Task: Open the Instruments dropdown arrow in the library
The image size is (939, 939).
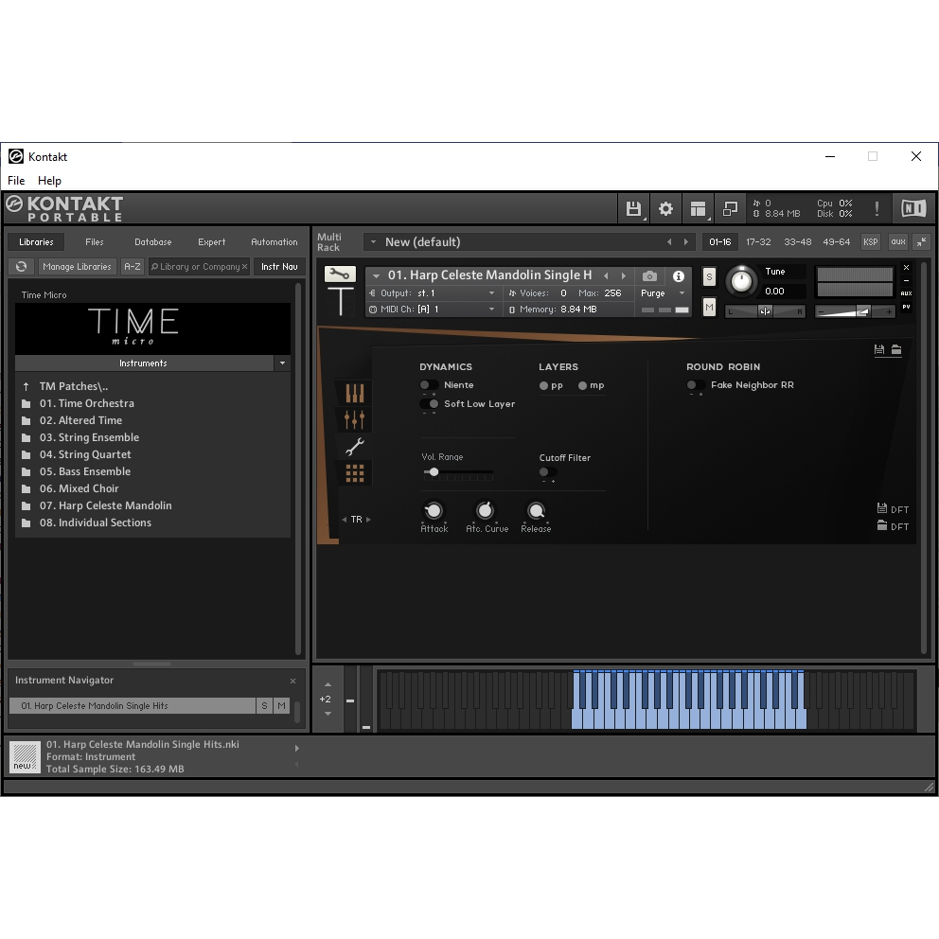Action: [x=283, y=363]
